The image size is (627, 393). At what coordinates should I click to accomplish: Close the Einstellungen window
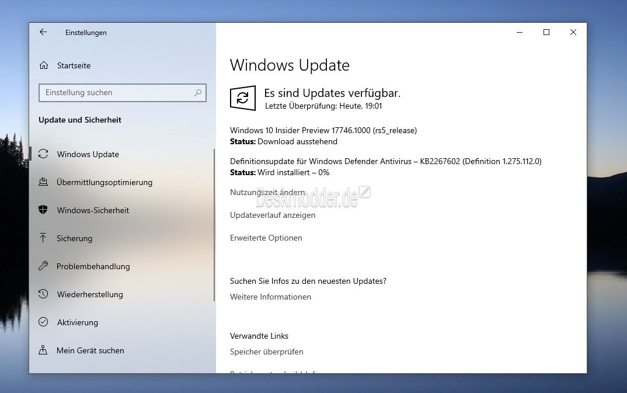(573, 32)
